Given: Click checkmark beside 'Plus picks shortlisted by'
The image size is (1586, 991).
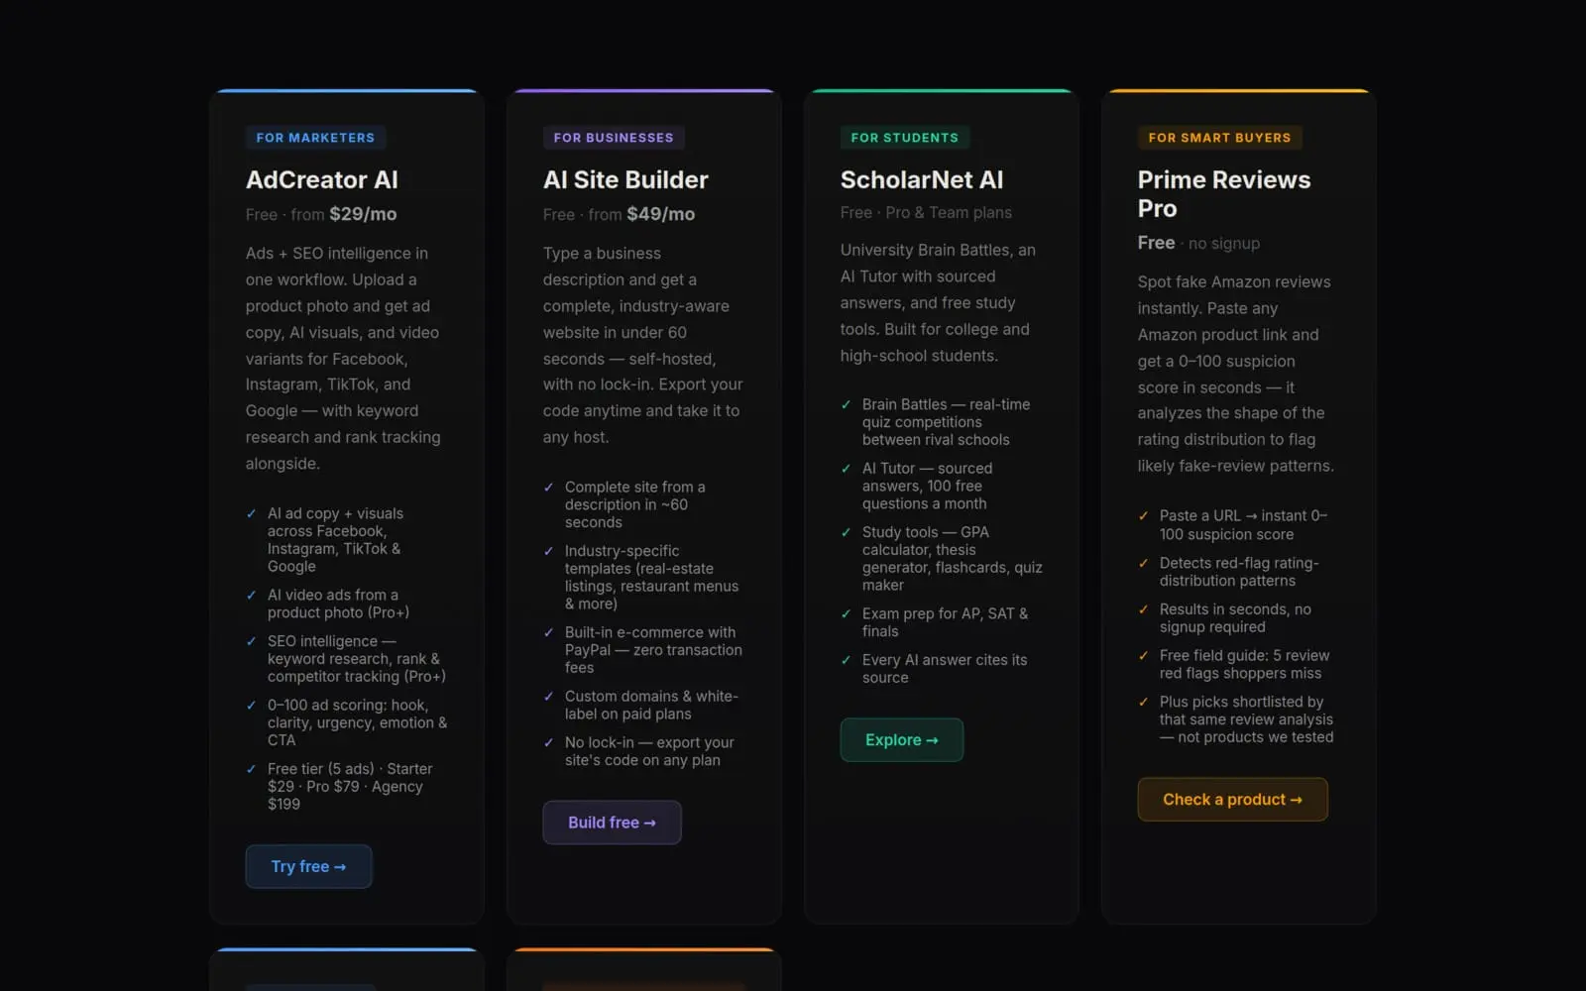Looking at the screenshot, I should point(1144,702).
